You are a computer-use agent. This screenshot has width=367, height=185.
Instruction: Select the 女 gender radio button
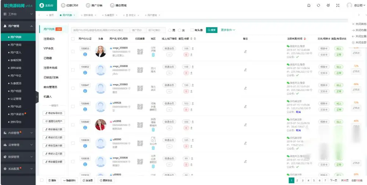[179, 30]
